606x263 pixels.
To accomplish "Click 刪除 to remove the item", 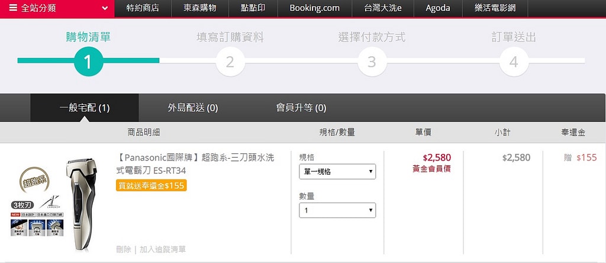I will (x=124, y=249).
